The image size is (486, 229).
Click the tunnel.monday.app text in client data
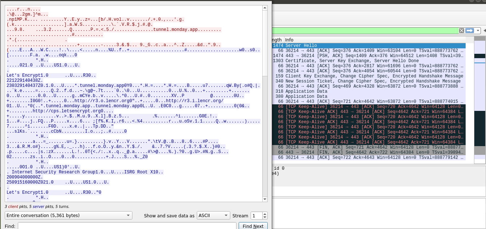pyautogui.click(x=176, y=30)
